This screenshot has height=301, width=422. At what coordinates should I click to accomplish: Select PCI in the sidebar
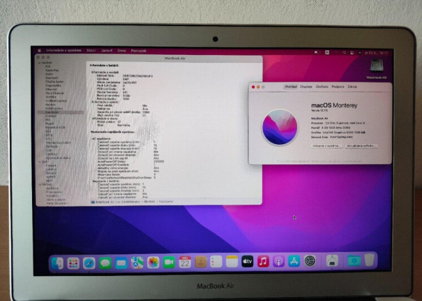(48, 120)
